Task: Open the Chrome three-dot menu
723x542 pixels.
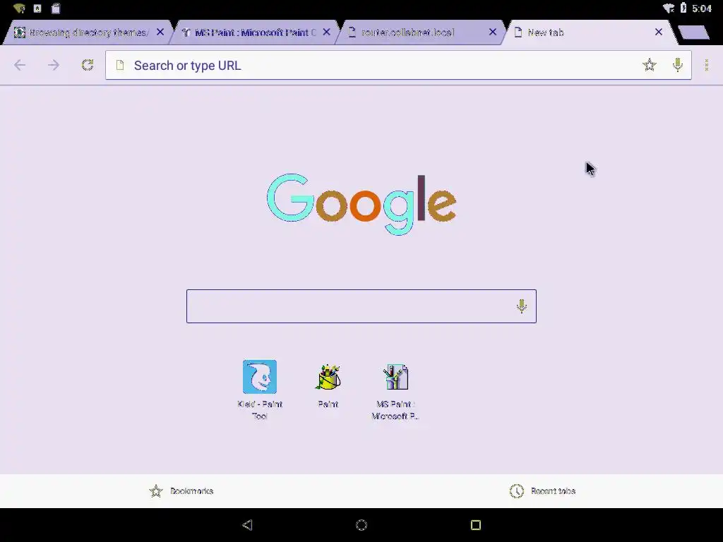Action: point(706,65)
